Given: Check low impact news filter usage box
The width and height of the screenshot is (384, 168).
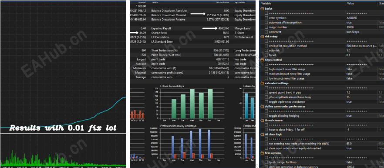Looking at the screenshot, I should click(266, 78).
